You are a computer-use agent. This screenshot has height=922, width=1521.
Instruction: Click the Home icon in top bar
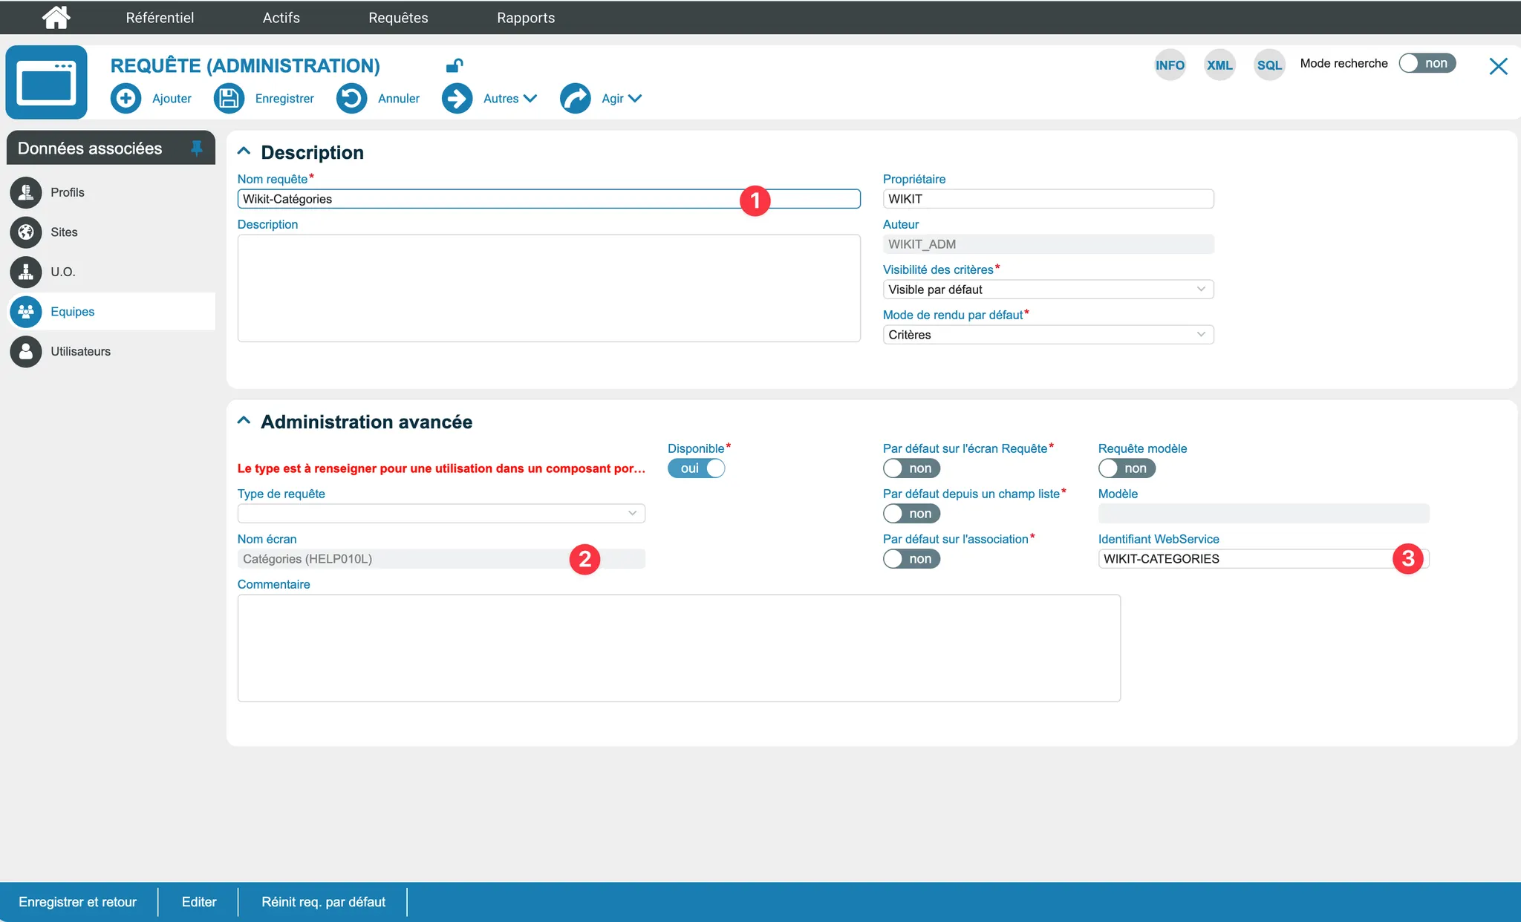coord(56,17)
